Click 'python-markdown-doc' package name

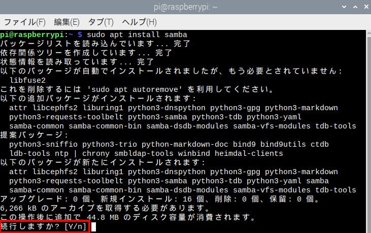[x=185, y=144]
